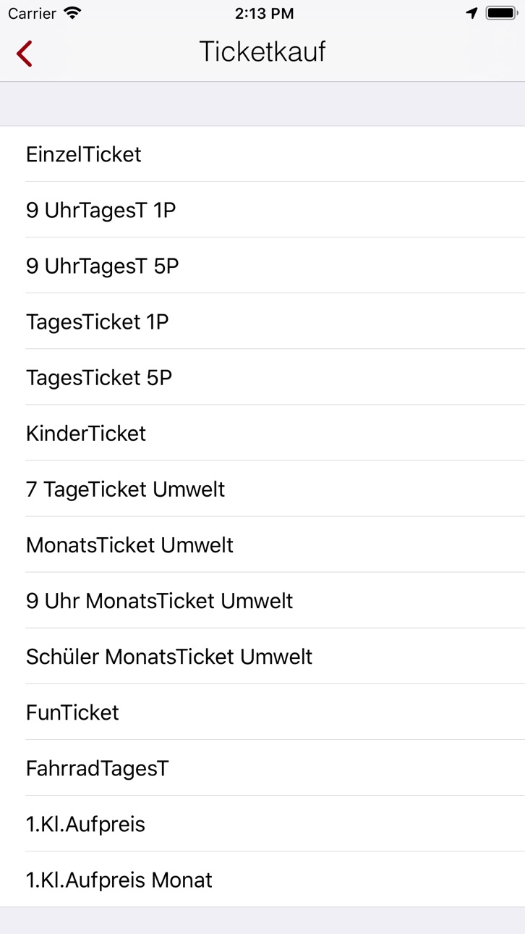Select TagesTicket 1P entry
525x934 pixels.
262,321
